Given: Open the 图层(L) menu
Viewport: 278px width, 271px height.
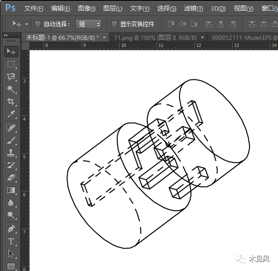Looking at the screenshot, I should [x=113, y=8].
